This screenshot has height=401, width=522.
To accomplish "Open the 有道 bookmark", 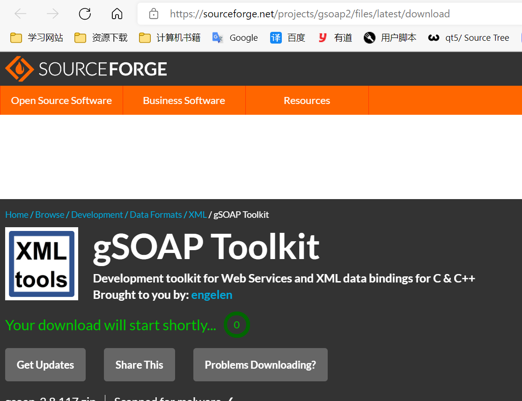I will point(335,37).
